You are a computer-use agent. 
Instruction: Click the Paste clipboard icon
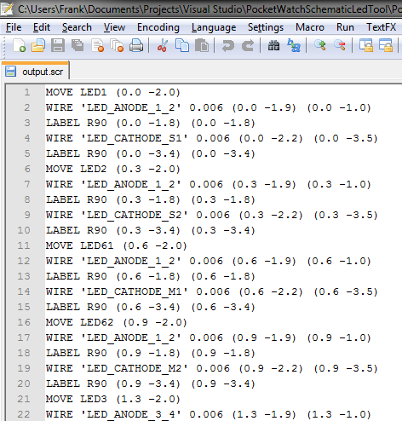[202, 45]
